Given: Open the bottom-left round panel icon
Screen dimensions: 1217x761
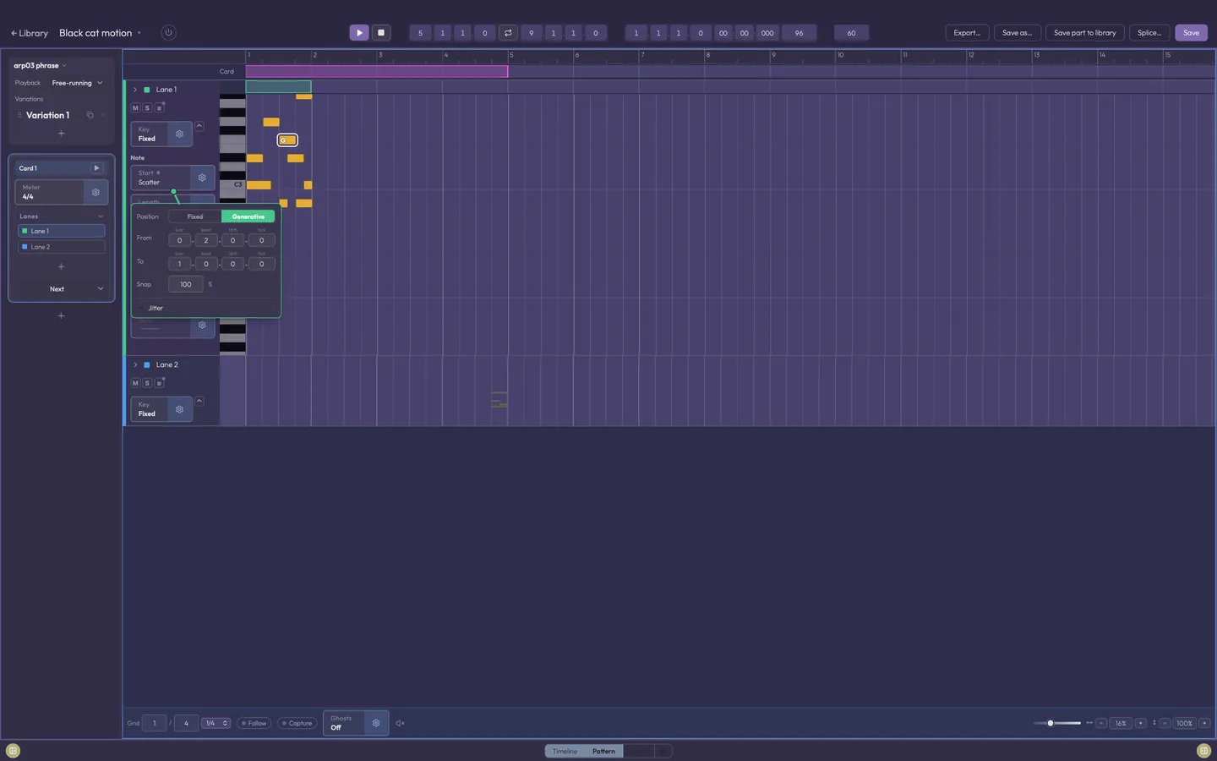Looking at the screenshot, I should click(x=13, y=751).
